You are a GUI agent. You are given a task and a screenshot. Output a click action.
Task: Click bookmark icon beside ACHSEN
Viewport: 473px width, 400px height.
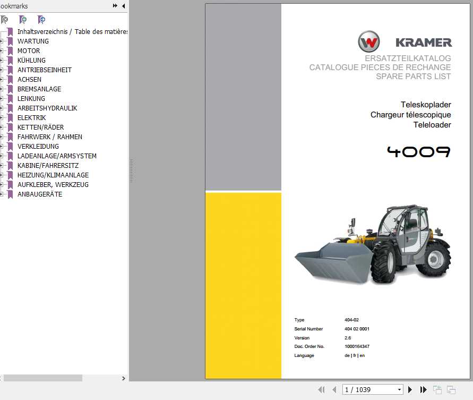click(x=10, y=79)
